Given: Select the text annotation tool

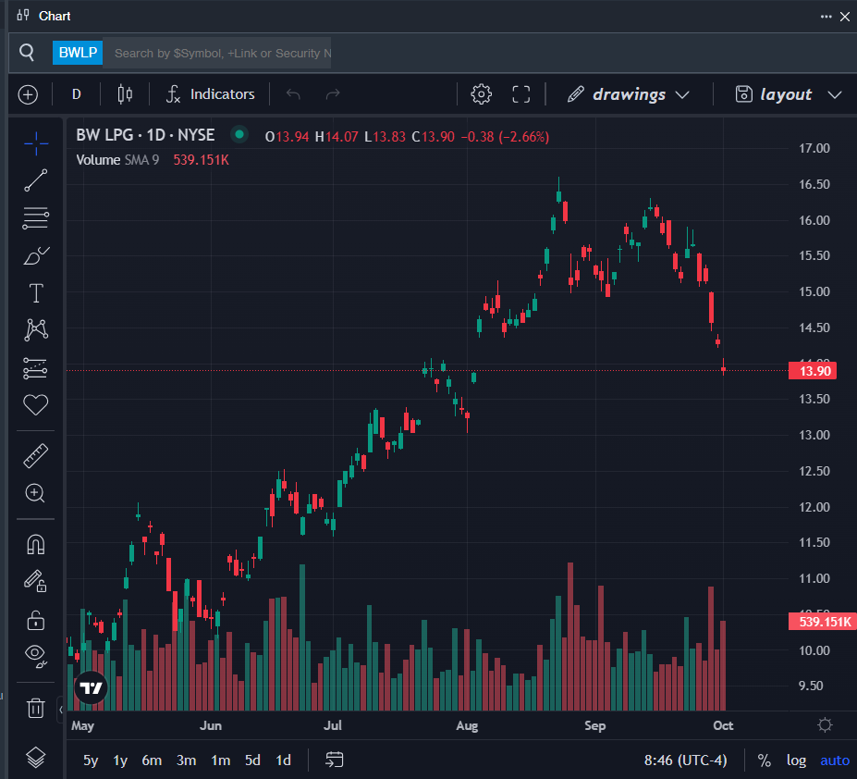Looking at the screenshot, I should tap(36, 293).
